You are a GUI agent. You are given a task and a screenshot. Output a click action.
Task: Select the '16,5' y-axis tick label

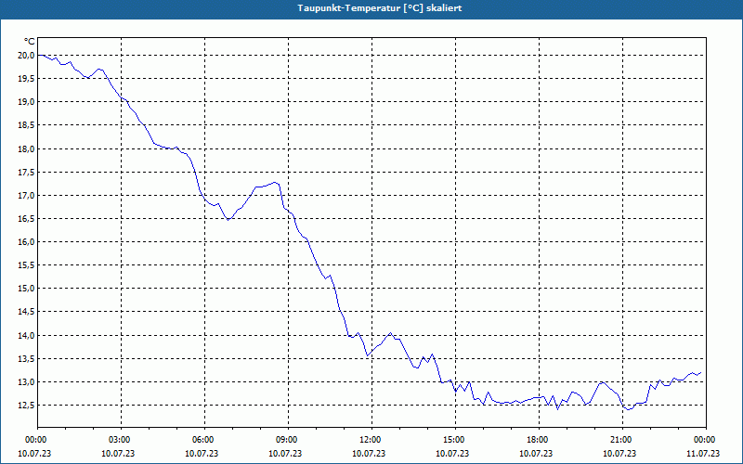(x=27, y=219)
